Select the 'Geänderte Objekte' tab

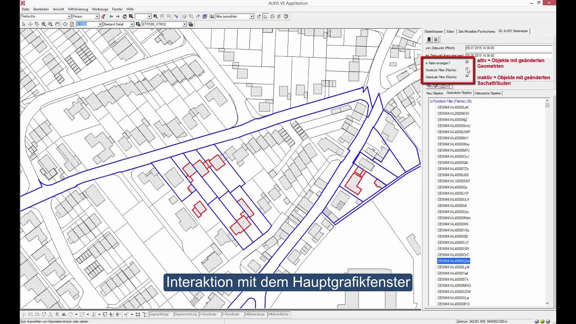click(x=459, y=93)
